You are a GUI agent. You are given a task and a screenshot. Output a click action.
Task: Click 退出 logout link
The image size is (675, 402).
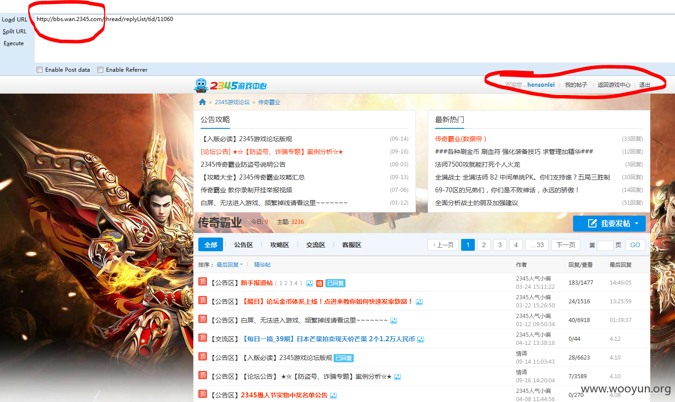click(x=644, y=85)
